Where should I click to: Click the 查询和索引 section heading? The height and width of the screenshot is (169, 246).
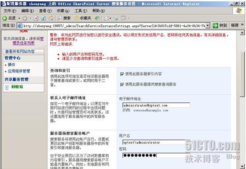pos(60,71)
